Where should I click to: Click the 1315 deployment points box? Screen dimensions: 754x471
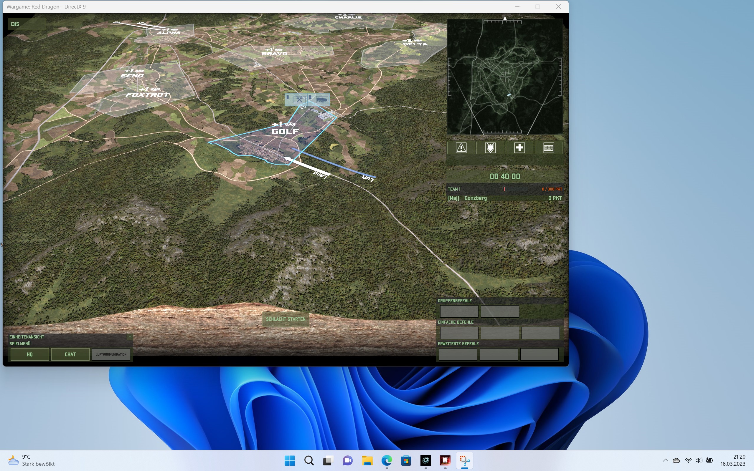point(27,24)
